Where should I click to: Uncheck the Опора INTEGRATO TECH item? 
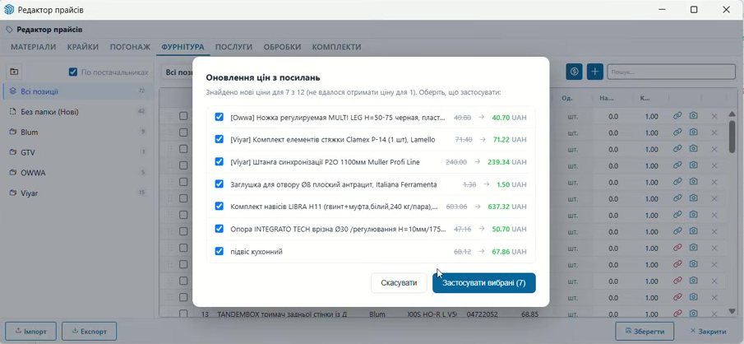(x=219, y=229)
